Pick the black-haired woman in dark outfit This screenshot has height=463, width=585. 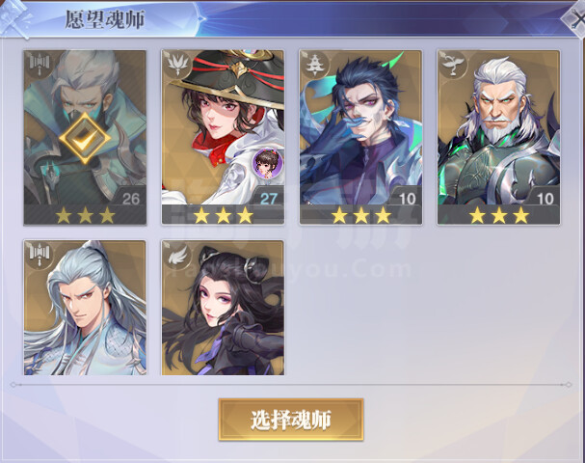click(x=223, y=308)
